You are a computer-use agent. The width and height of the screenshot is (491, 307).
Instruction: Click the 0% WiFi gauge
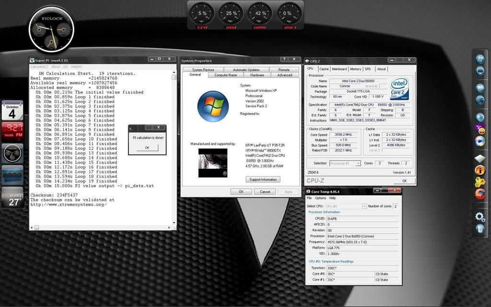point(289,13)
